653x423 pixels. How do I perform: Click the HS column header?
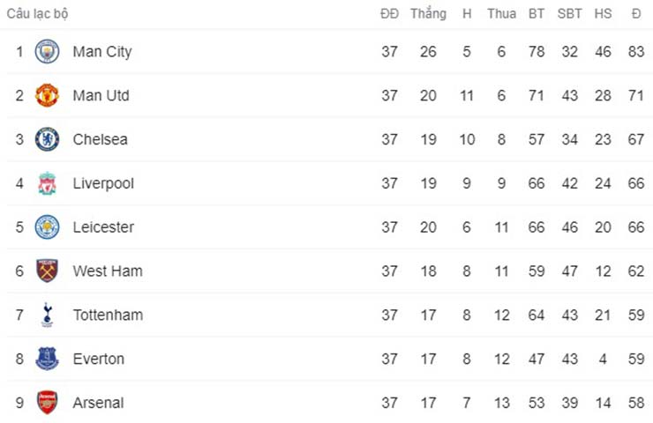point(603,13)
